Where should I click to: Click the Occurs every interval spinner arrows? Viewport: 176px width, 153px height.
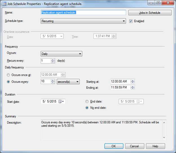pos(53,81)
